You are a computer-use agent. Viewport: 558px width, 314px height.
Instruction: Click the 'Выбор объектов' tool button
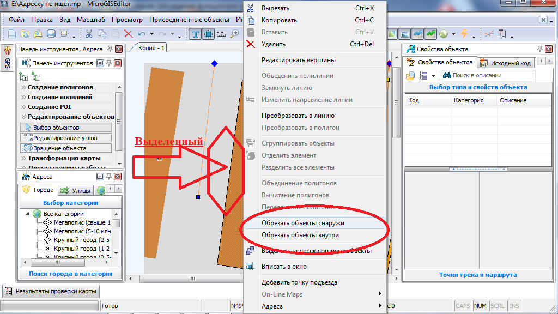57,128
